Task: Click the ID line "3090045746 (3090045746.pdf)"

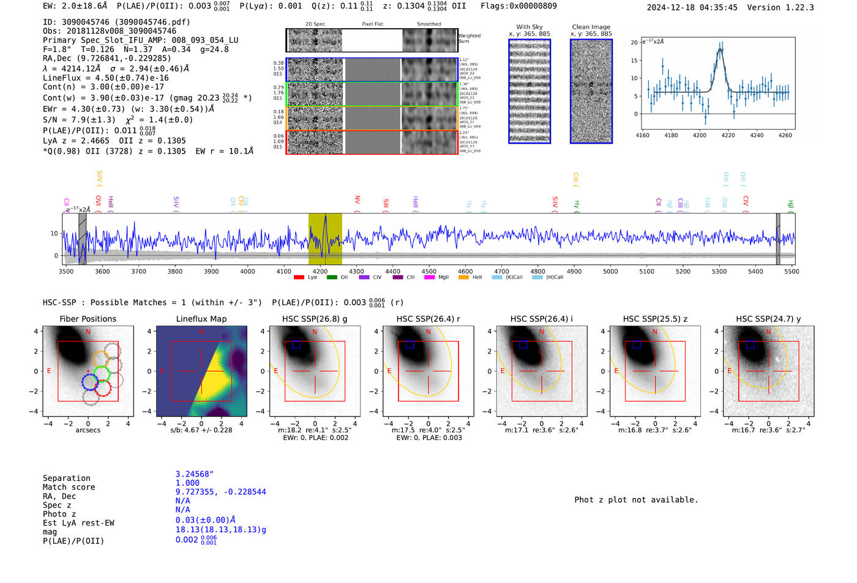Action: point(116,22)
